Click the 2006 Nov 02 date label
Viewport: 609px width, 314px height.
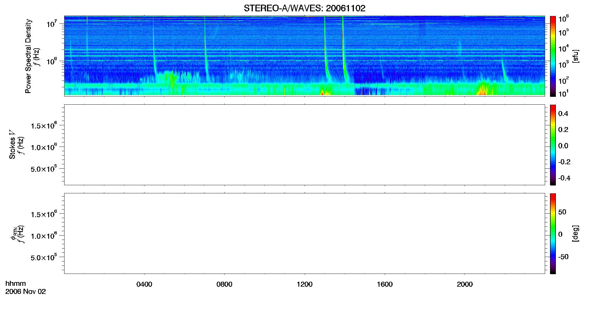point(26,291)
